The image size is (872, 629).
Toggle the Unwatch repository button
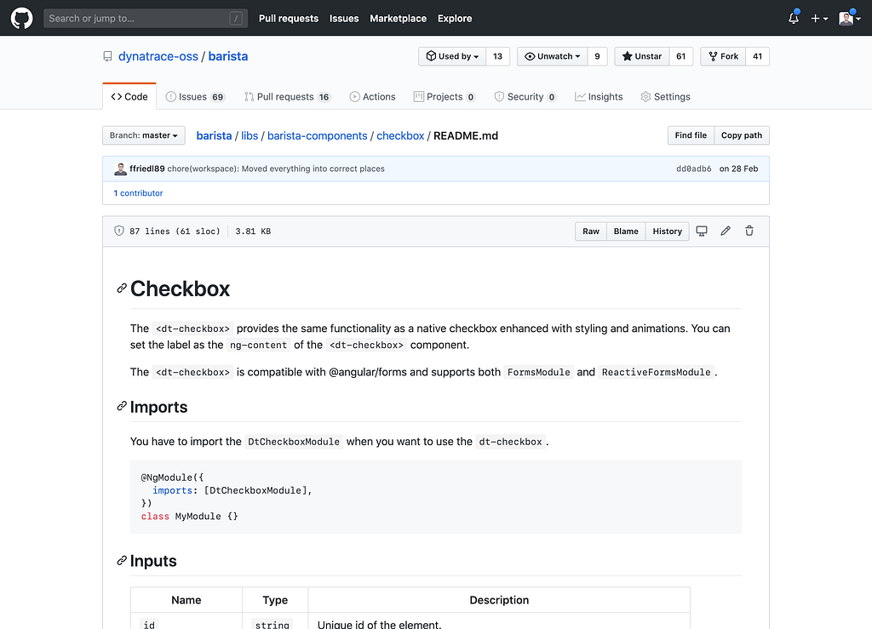pyautogui.click(x=552, y=56)
